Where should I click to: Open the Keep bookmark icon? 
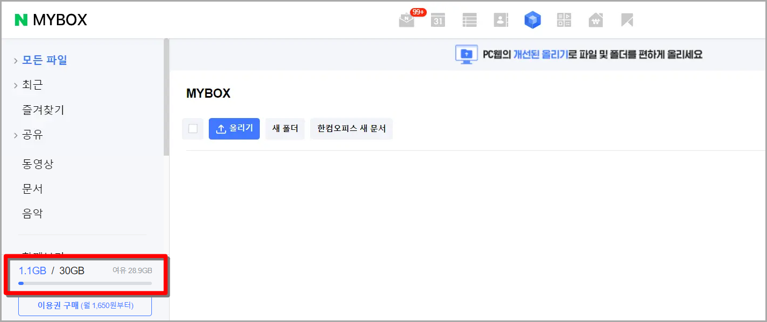click(x=627, y=20)
